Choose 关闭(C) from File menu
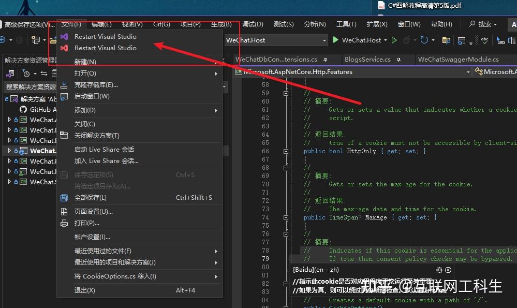The image size is (517, 308). click(139, 124)
